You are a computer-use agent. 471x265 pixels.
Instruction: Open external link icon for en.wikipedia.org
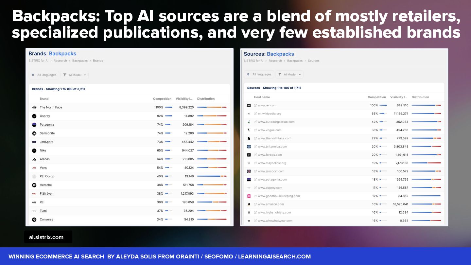coord(255,114)
